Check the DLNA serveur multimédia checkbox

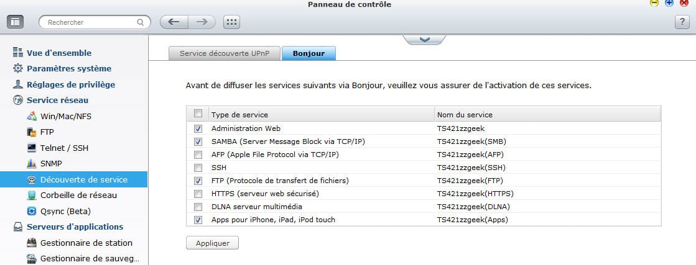point(198,207)
